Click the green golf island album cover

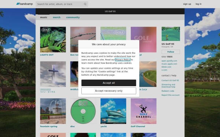click(x=148, y=74)
